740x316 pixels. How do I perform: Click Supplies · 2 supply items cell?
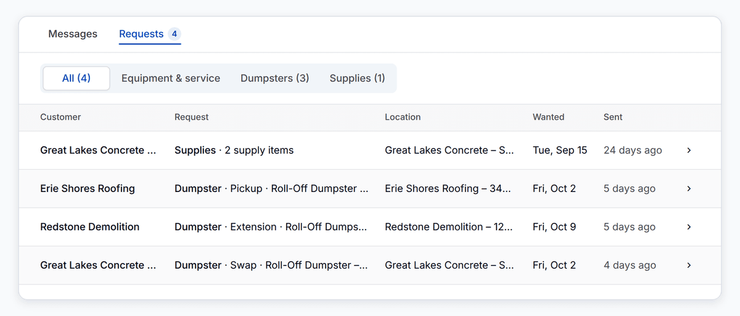click(234, 151)
